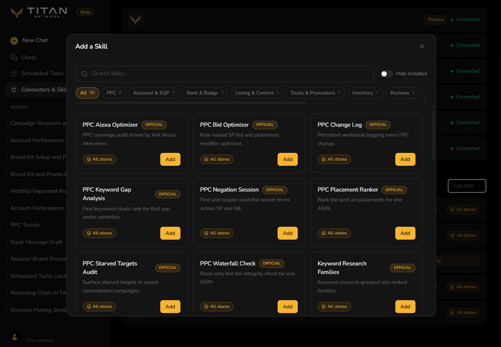This screenshot has height=347, width=501.
Task: Select the PPC category tab
Action: [x=114, y=93]
